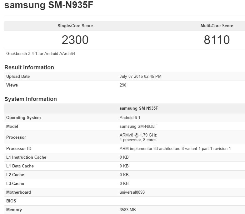Image resolution: width=245 pixels, height=214 pixels.
Task: Select the L3 Cache label
Action: (x=15, y=184)
